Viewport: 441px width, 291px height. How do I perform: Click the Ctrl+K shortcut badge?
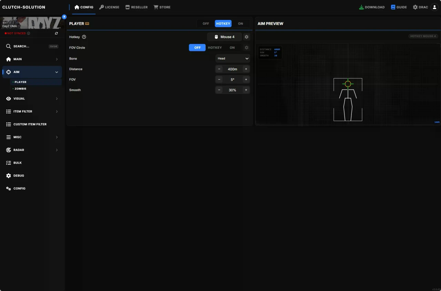point(53,46)
